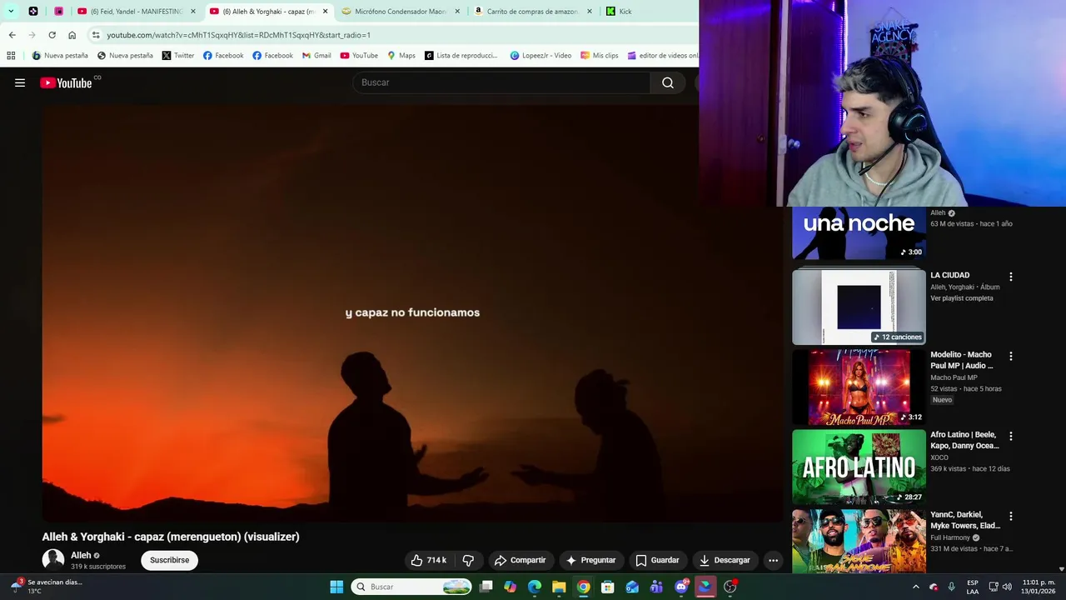The image size is (1066, 600).
Task: Open LA CIUDAD album thumbnail
Action: tap(859, 306)
